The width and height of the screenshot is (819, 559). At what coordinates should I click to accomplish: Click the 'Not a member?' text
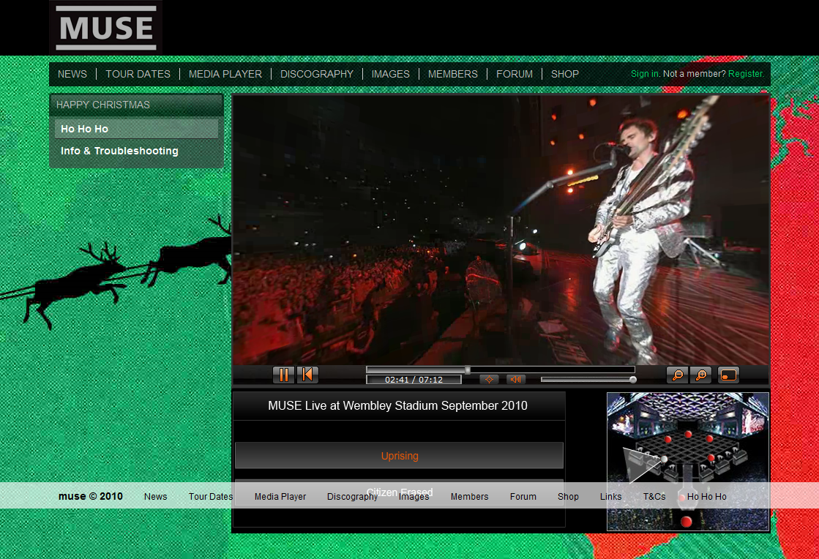694,74
